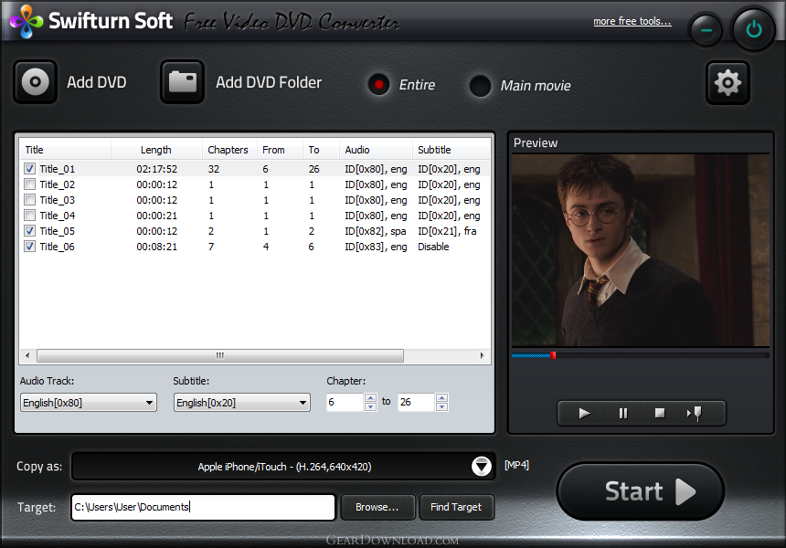Screen dimensions: 786x548
Task: Open the Audio Track dropdown
Action: 89,403
